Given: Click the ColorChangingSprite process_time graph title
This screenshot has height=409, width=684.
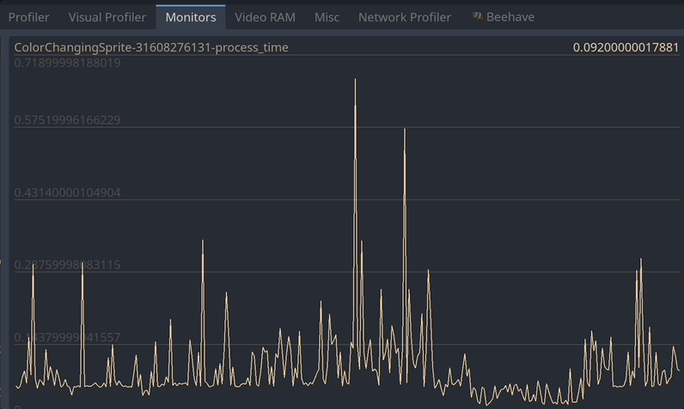Looking at the screenshot, I should [151, 47].
